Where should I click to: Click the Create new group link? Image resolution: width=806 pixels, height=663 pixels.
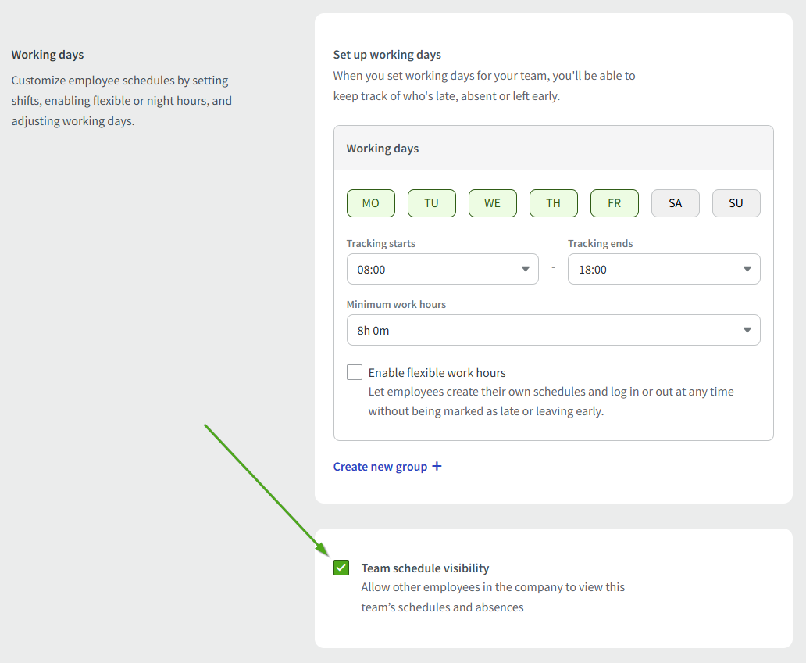pos(380,467)
